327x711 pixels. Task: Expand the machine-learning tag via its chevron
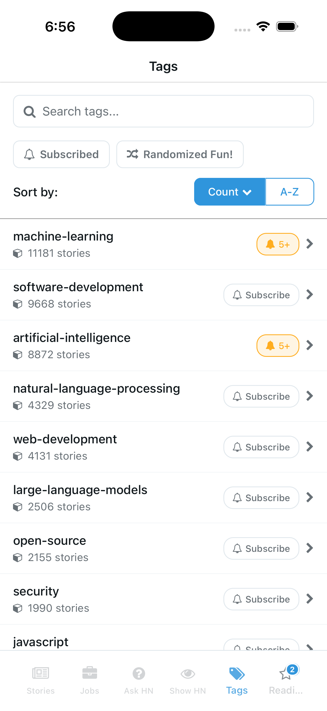point(309,244)
